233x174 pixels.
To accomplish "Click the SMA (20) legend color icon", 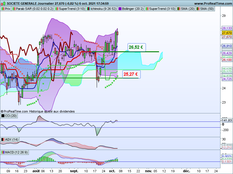I will pyautogui.click(x=179, y=9).
